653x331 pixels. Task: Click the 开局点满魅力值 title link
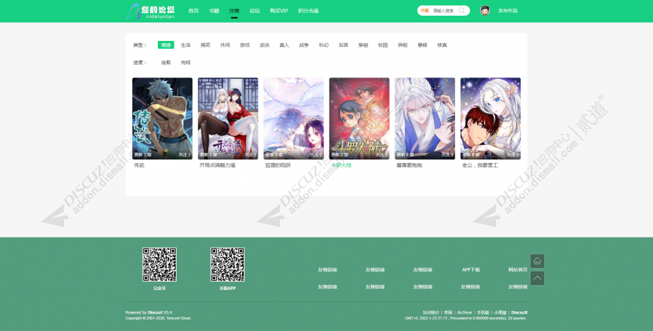click(217, 165)
